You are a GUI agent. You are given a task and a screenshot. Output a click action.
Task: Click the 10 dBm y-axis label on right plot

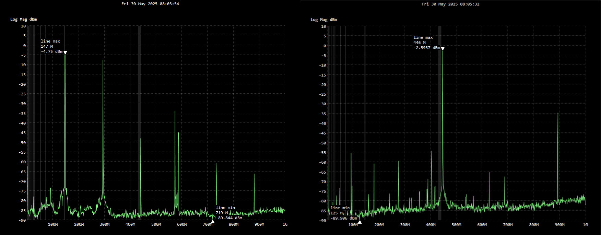pyautogui.click(x=323, y=26)
